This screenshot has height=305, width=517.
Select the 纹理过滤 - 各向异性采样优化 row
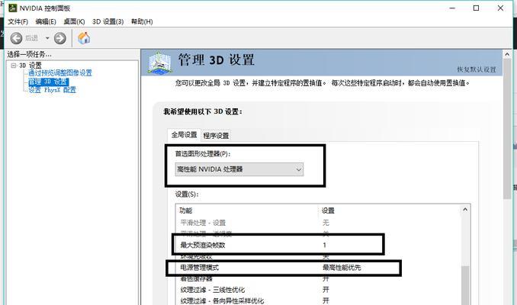tap(320, 300)
